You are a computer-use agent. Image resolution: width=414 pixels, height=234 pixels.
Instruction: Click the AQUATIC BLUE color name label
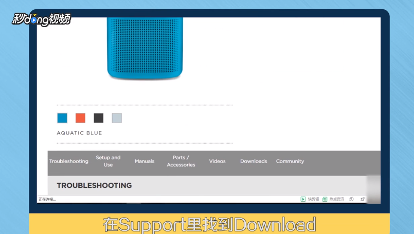(80, 133)
